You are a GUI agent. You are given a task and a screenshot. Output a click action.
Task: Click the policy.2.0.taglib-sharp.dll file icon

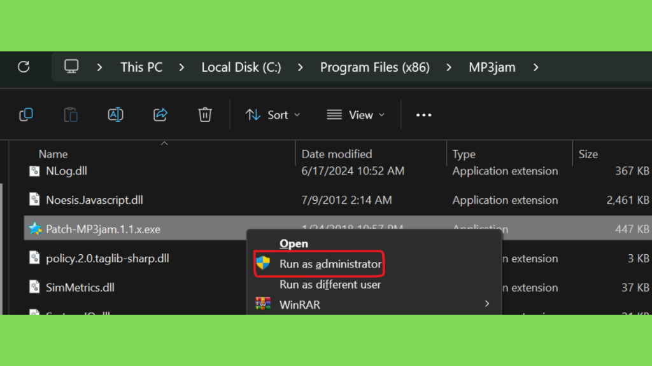[x=34, y=258]
